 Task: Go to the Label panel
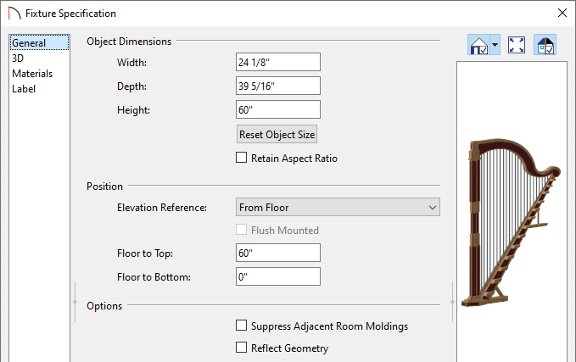tap(24, 89)
